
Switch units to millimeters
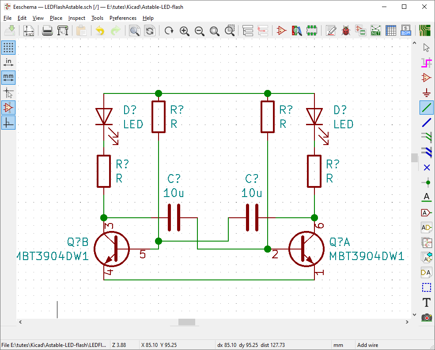[8, 78]
